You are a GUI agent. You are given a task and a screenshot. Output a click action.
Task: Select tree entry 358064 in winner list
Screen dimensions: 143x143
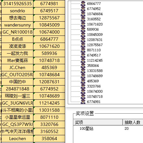[93, 66]
